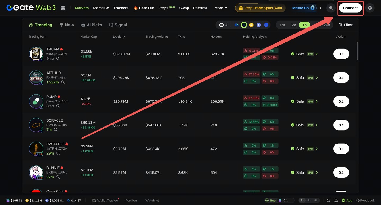Open the Filter options
Viewport: 381px width, 205px height.
click(346, 25)
